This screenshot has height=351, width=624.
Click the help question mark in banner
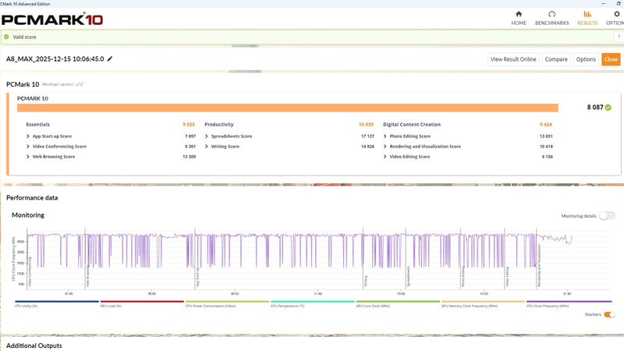pos(619,37)
